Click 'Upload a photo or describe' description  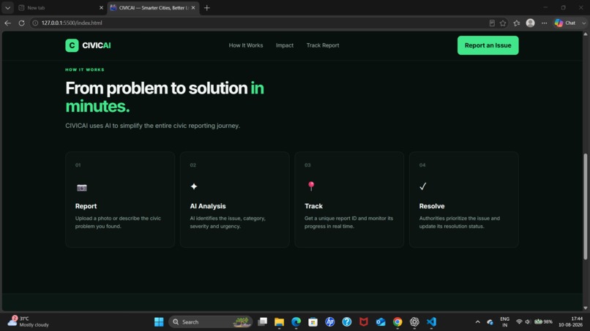pyautogui.click(x=118, y=222)
